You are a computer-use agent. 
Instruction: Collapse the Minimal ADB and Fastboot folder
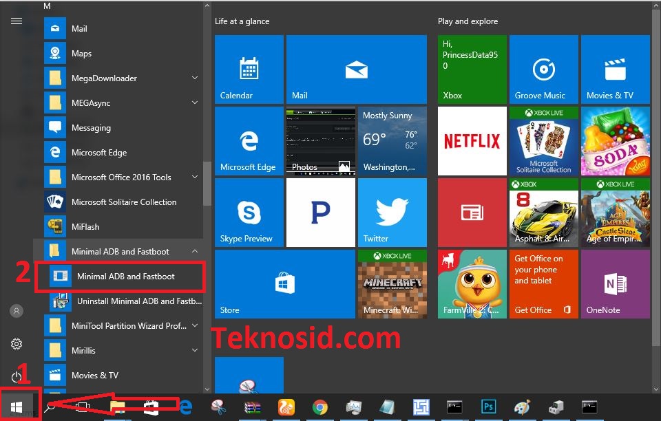195,251
